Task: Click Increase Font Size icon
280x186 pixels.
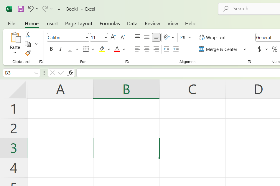Action: click(x=113, y=37)
